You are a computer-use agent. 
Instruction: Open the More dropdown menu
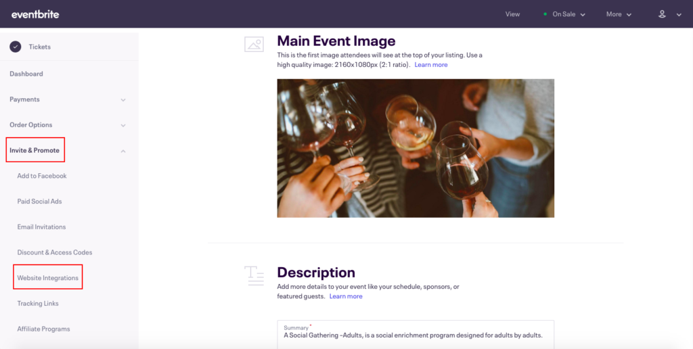click(619, 14)
